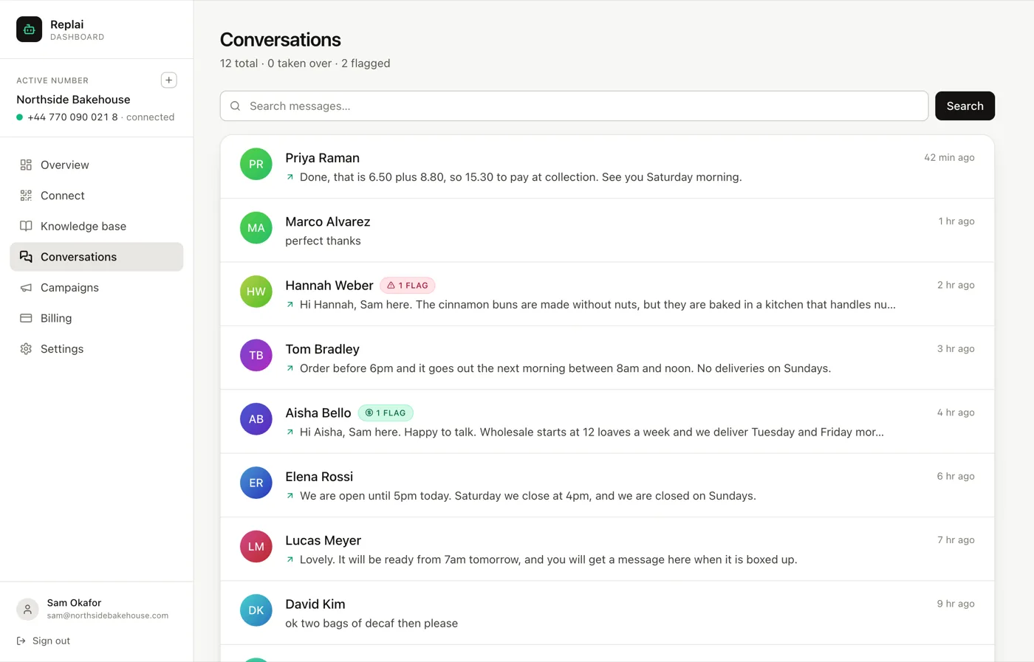
Task: Open Aisha Bello's AB avatar
Action: (x=256, y=419)
